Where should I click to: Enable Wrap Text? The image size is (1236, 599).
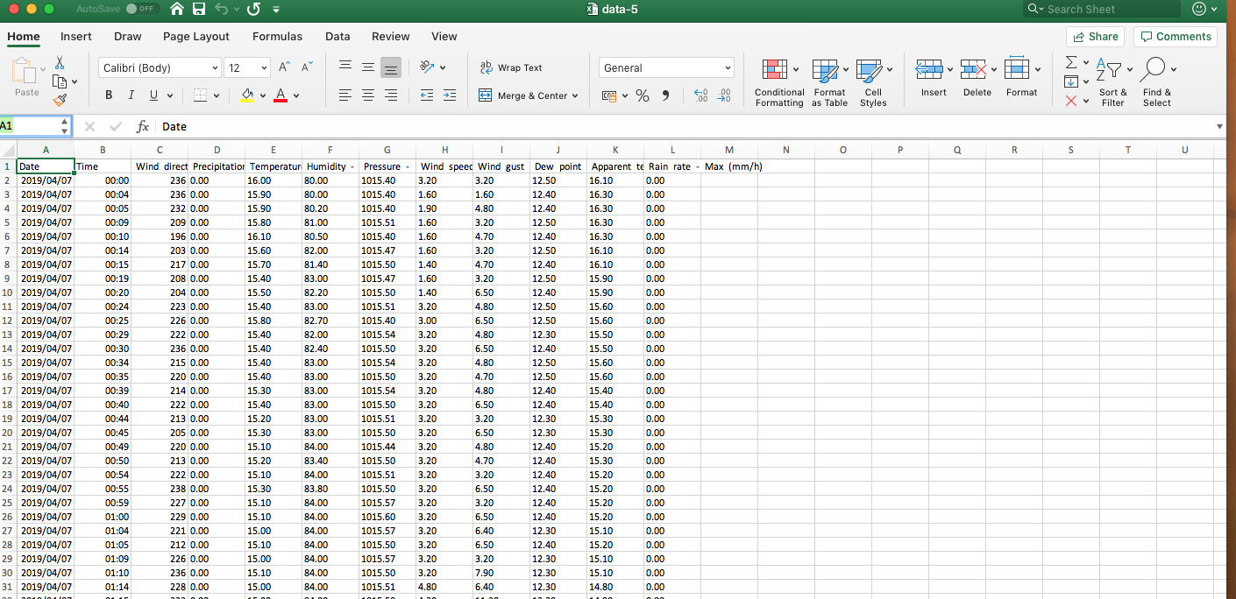[512, 67]
